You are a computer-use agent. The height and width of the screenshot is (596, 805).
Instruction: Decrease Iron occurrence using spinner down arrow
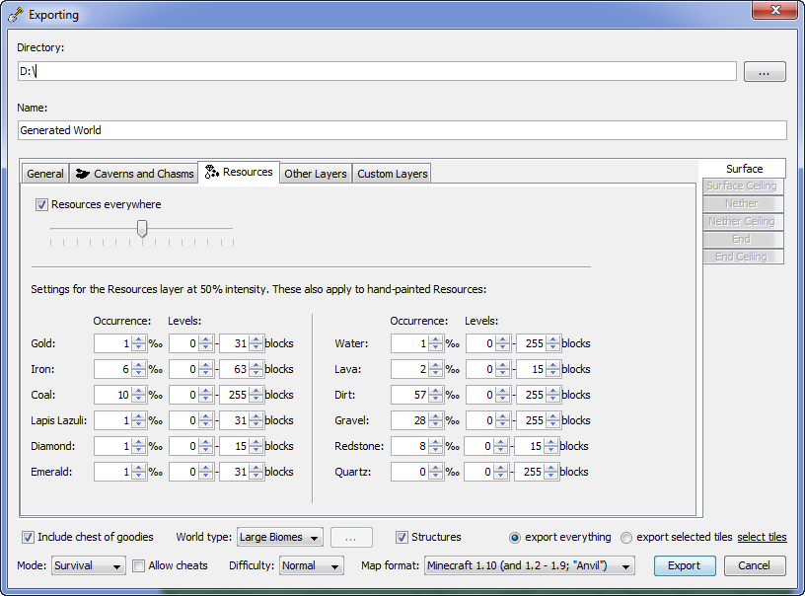[139, 374]
